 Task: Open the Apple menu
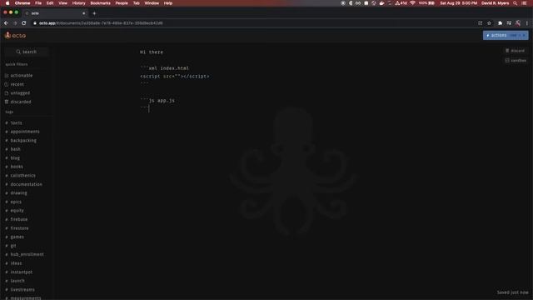coord(7,3)
